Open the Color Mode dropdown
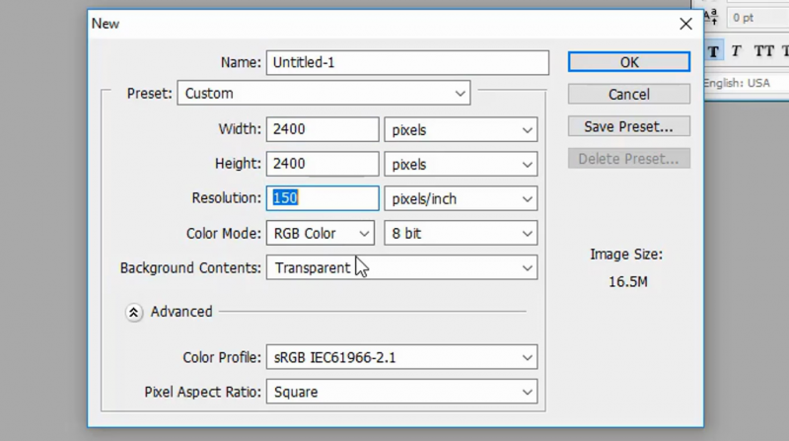 pyautogui.click(x=320, y=234)
